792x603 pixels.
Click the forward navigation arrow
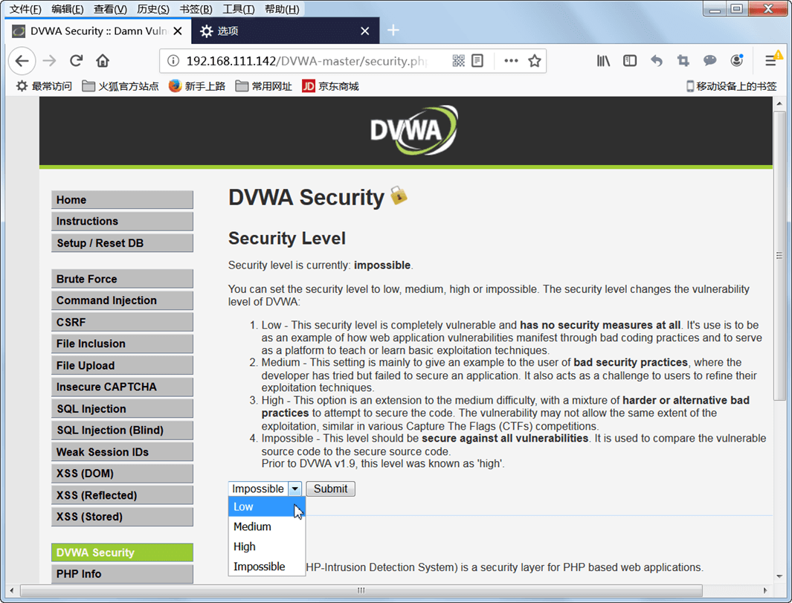pos(49,61)
